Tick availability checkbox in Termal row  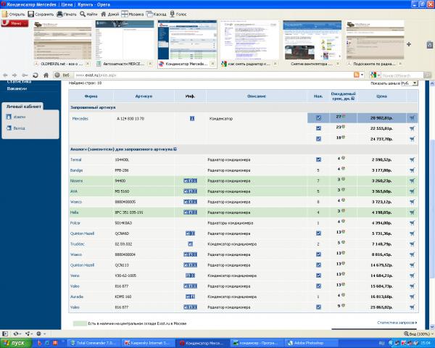point(318,159)
